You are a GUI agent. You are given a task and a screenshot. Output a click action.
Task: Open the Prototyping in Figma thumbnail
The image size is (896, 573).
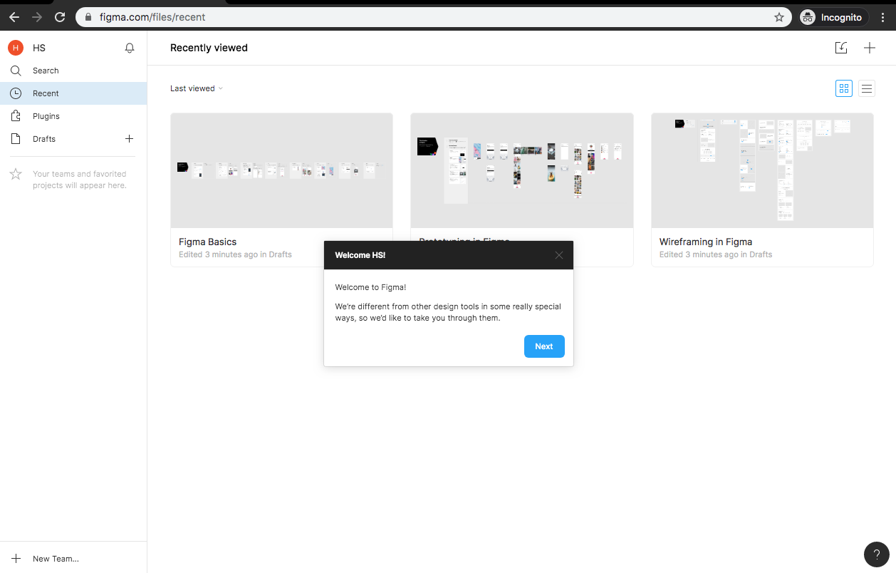pos(522,170)
